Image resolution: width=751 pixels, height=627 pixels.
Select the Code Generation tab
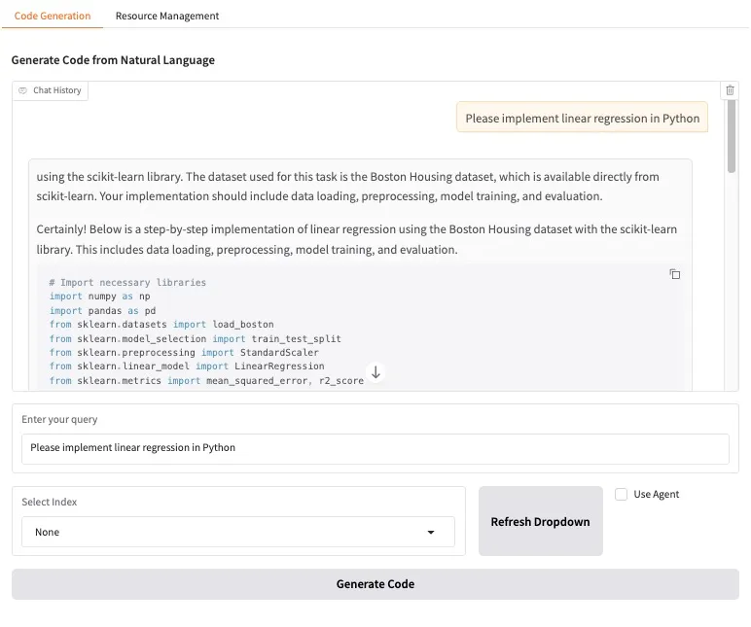[53, 16]
